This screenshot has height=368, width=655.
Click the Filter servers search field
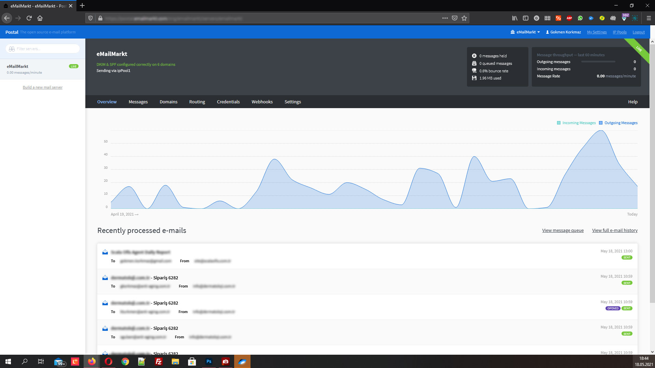pyautogui.click(x=43, y=49)
